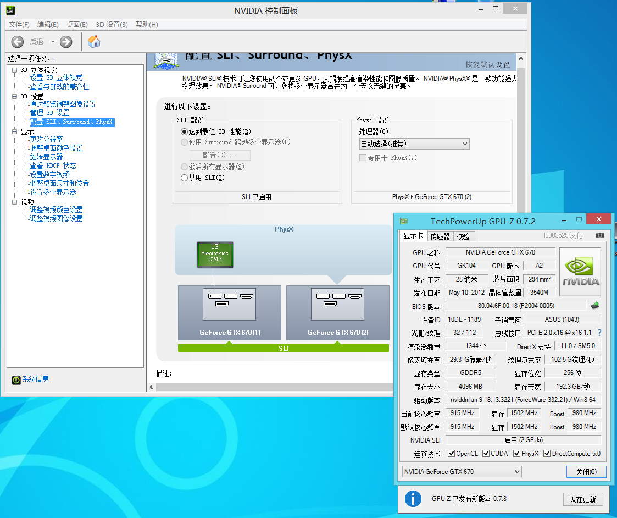Select 使用 Surround 跨越多个显示器 option
Screen dimensions: 617x518
coord(184,142)
